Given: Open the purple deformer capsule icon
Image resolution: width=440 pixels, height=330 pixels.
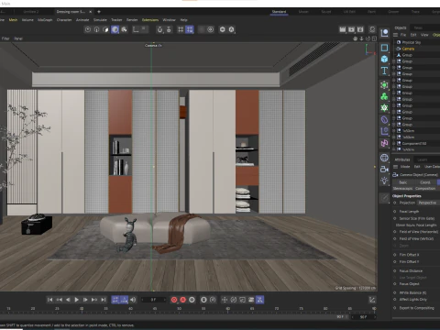Looking at the screenshot, I should click(384, 120).
